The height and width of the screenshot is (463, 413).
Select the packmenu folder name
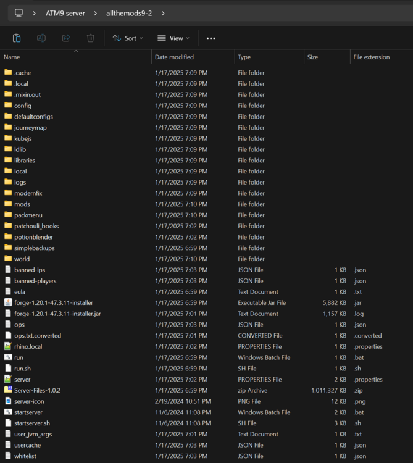click(28, 215)
